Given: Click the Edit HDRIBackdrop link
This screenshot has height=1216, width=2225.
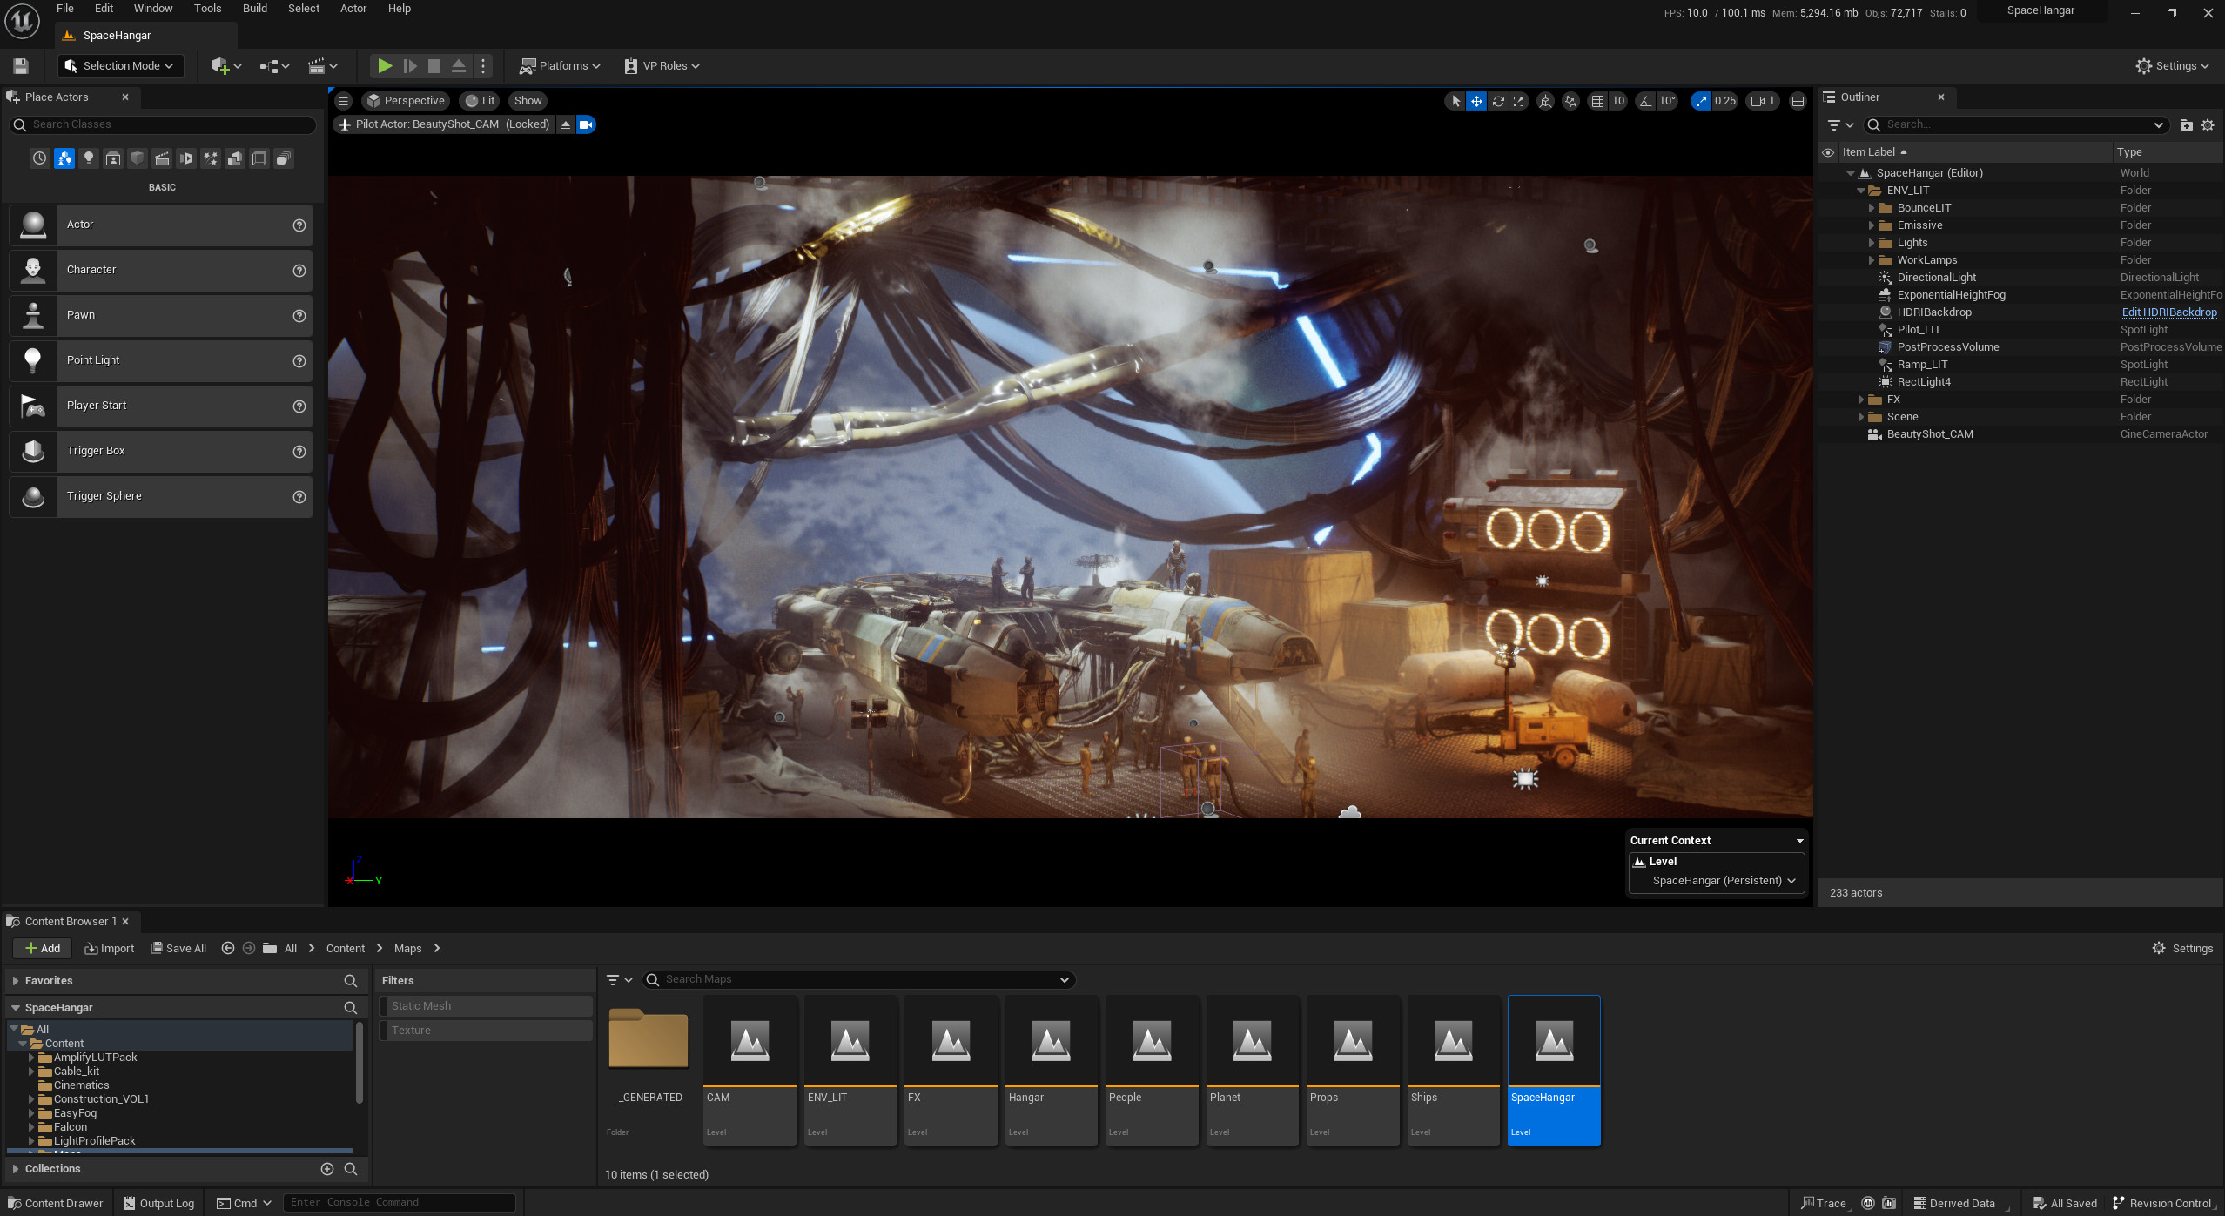Looking at the screenshot, I should pos(2168,312).
